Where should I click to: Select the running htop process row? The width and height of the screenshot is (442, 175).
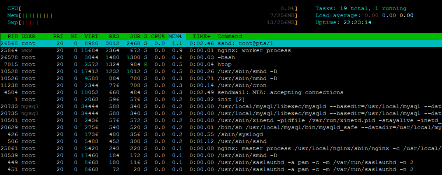click(x=221, y=65)
